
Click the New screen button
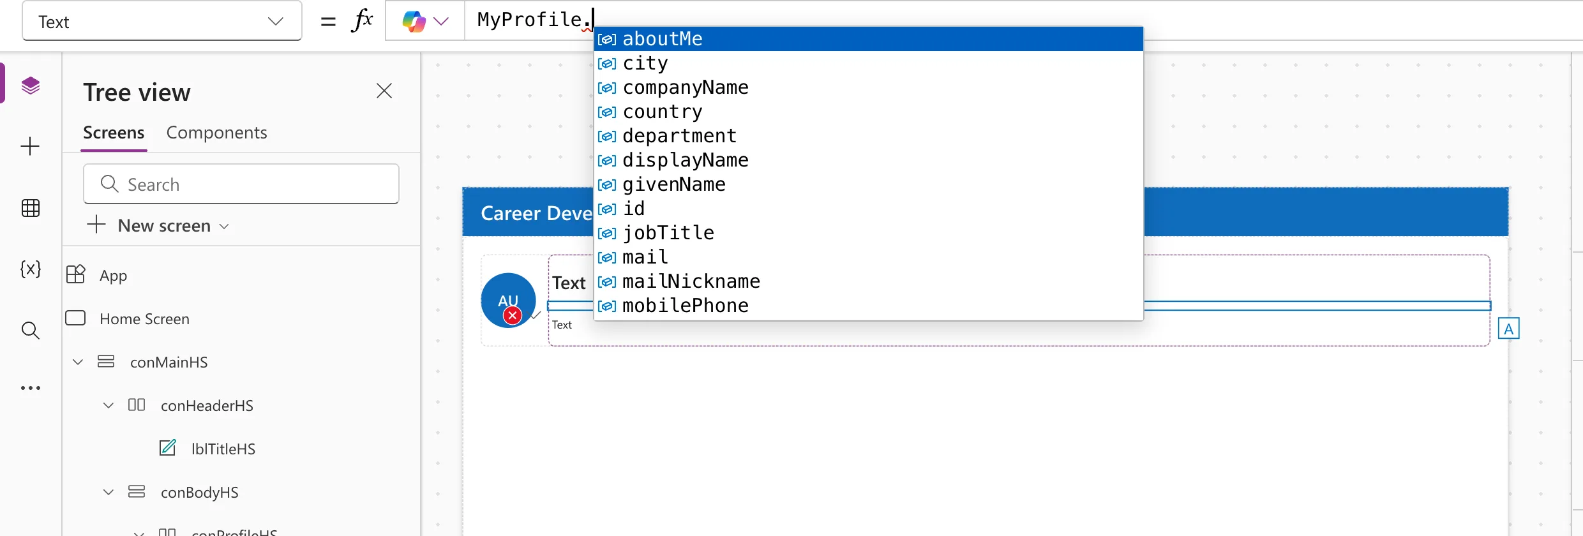tap(157, 225)
